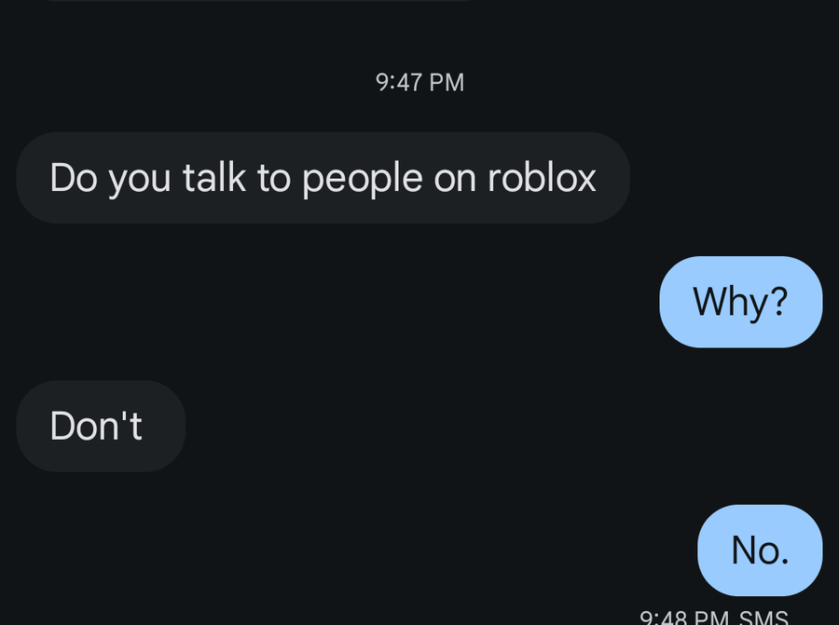Tap the 9:47 PM timestamp
This screenshot has height=625, width=839.
(x=419, y=82)
